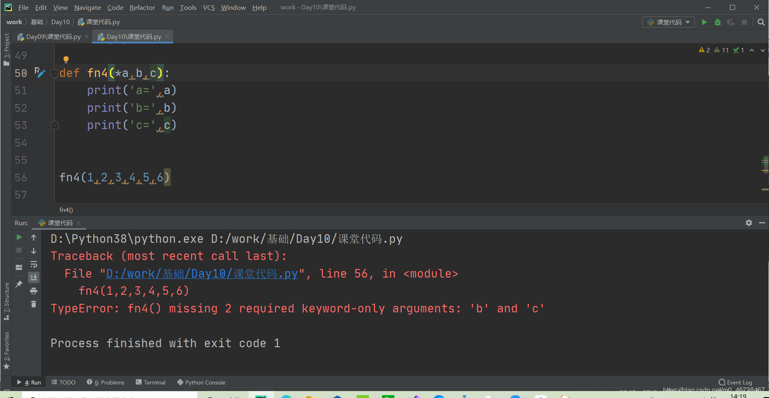Open the Problems tool window
This screenshot has width=769, height=398.
pos(105,382)
